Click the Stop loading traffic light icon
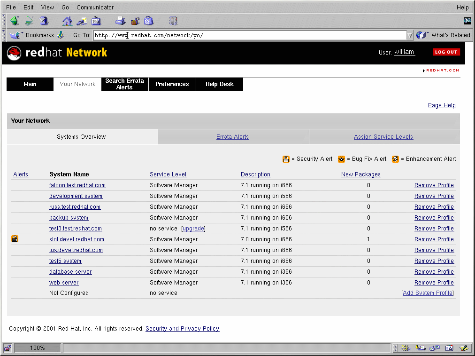The image size is (475, 356). [173, 21]
